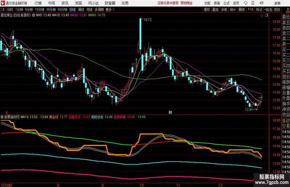The width and height of the screenshot is (290, 187).
Task: Click the 统计 toolbar button
Action: click(x=233, y=10)
